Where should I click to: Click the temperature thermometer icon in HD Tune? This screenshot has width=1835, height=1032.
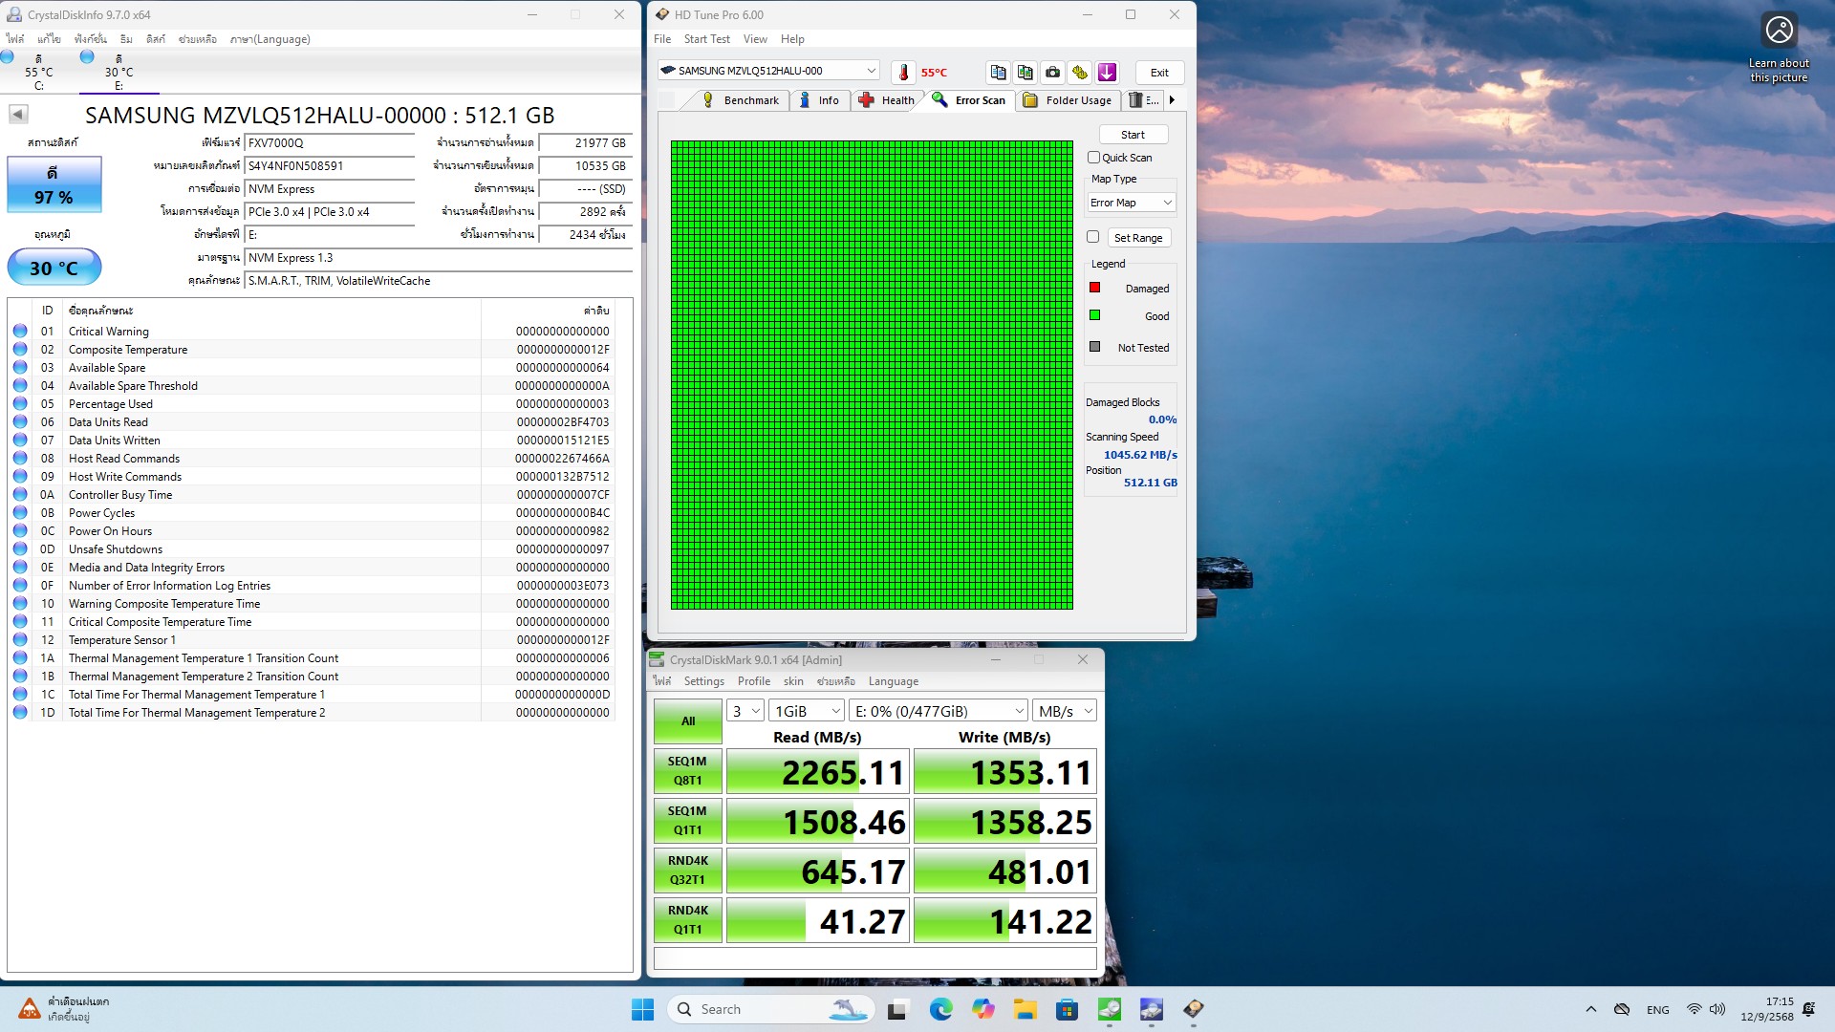(x=903, y=73)
